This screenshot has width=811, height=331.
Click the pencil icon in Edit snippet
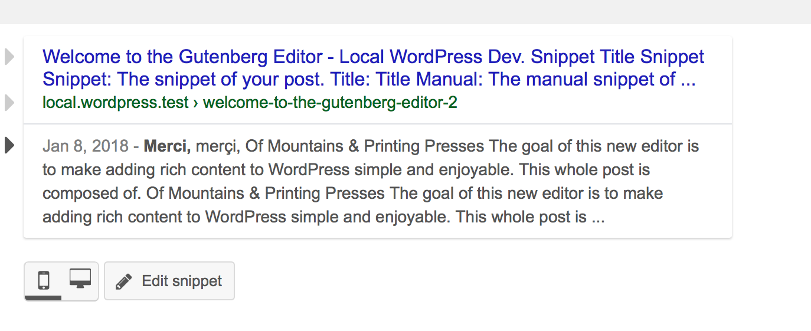click(124, 281)
